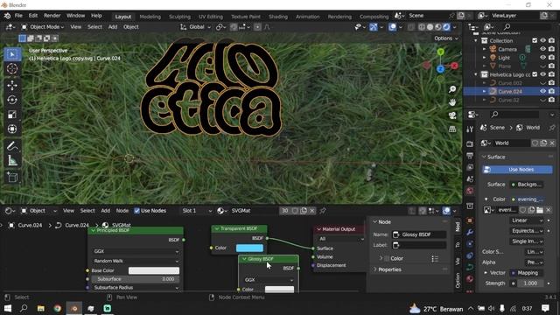The height and width of the screenshot is (315, 560).
Task: Choose the Select Box tool
Action: pos(12,54)
